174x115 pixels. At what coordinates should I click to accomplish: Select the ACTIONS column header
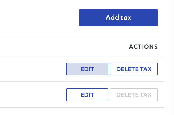tap(143, 47)
